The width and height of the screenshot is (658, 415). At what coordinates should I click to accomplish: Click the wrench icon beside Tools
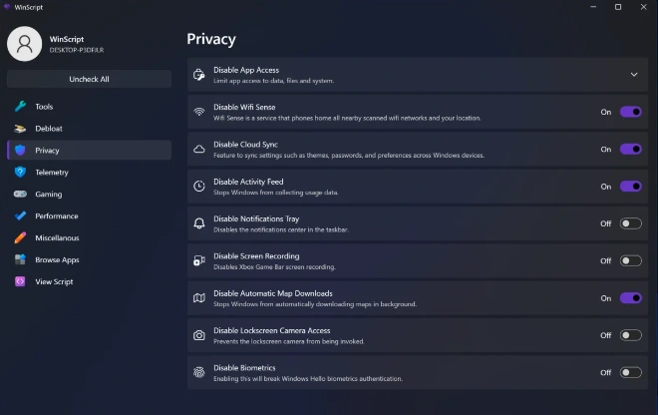coord(20,107)
